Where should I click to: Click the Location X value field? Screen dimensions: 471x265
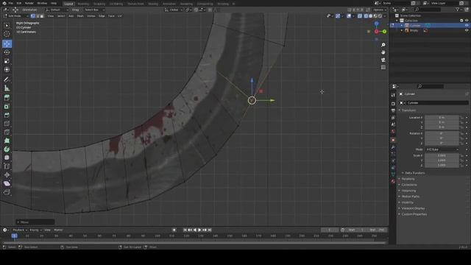(x=442, y=118)
